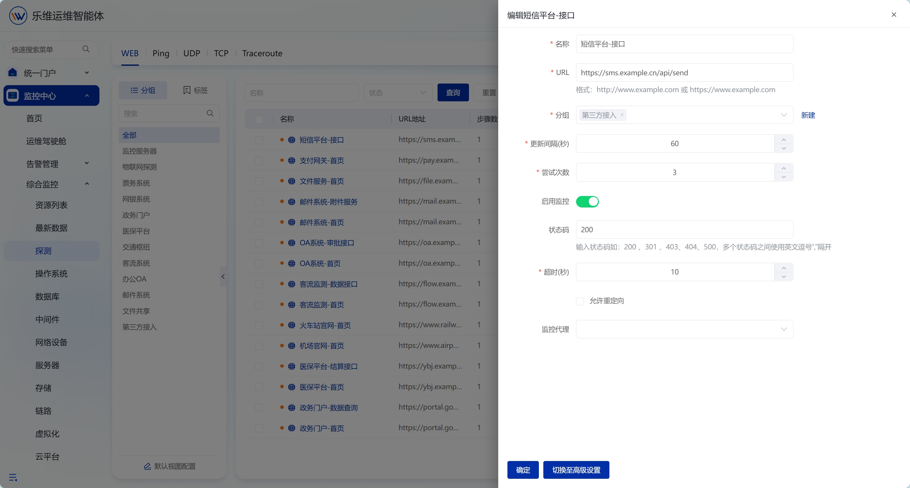
Task: Switch to the 标签 view tab
Action: point(195,91)
